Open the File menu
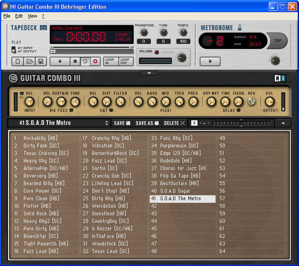Screen dimensions: 299x266 [7, 16]
